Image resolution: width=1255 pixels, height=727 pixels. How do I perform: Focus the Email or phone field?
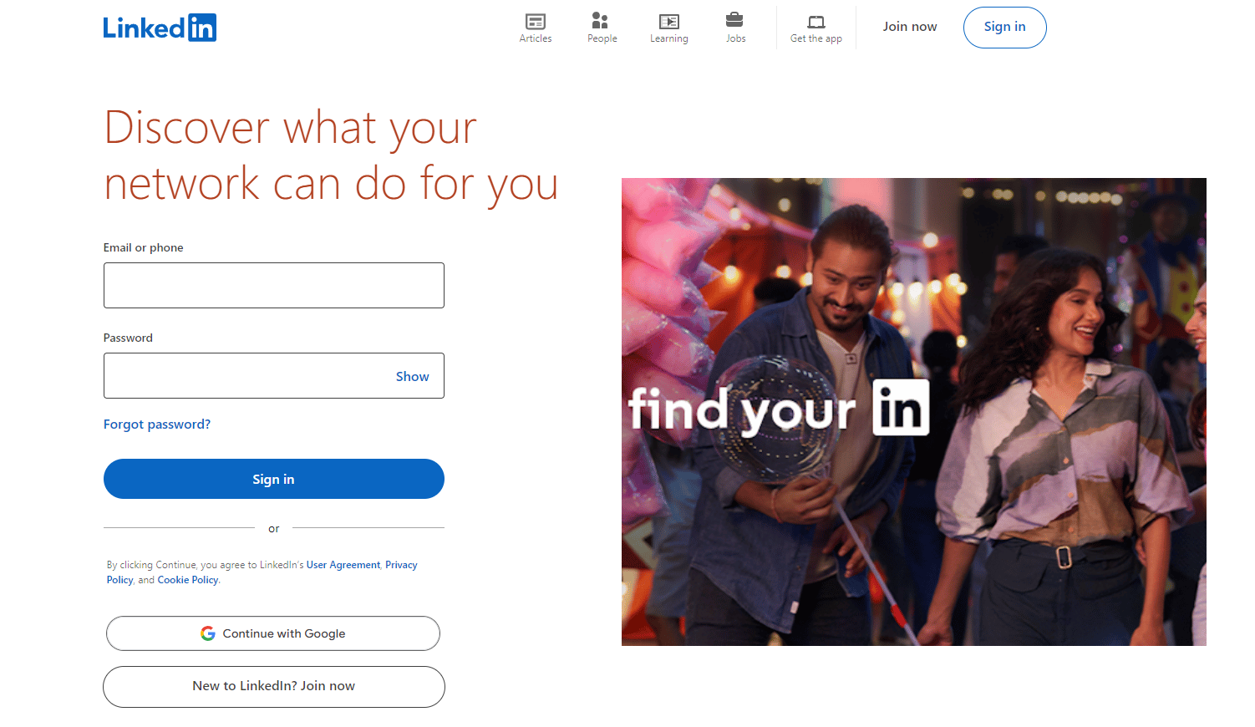[x=274, y=286]
